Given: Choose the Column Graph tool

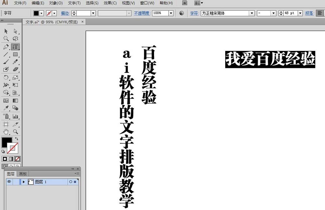Looking at the screenshot, I should (15, 116).
